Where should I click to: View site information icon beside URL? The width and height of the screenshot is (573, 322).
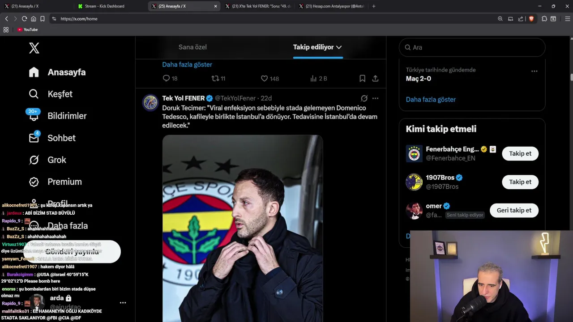(x=54, y=19)
